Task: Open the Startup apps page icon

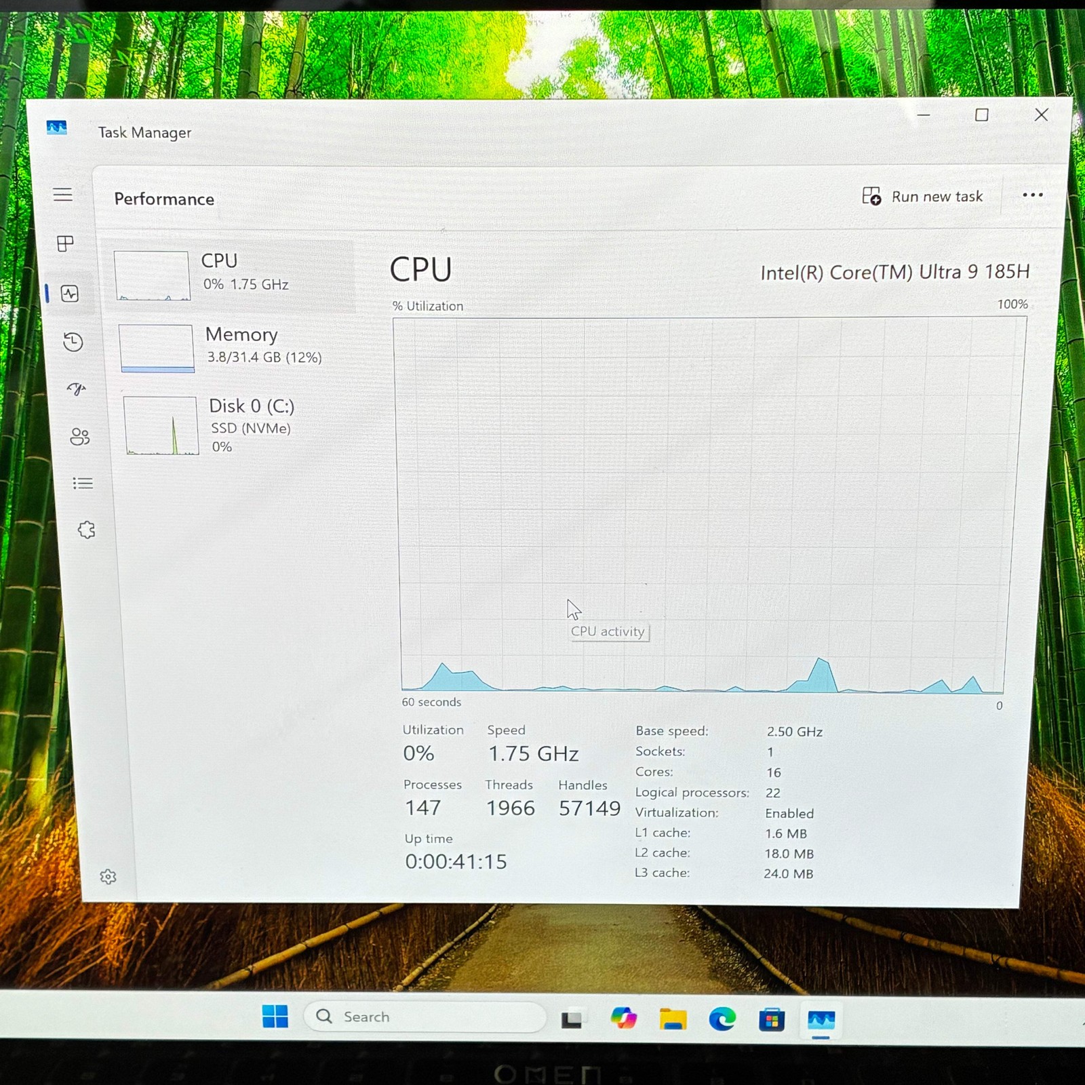Action: tap(77, 389)
